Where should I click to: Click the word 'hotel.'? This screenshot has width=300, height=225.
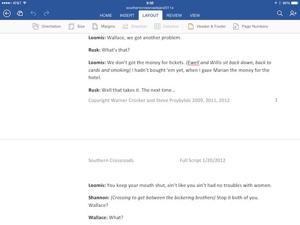[95, 77]
